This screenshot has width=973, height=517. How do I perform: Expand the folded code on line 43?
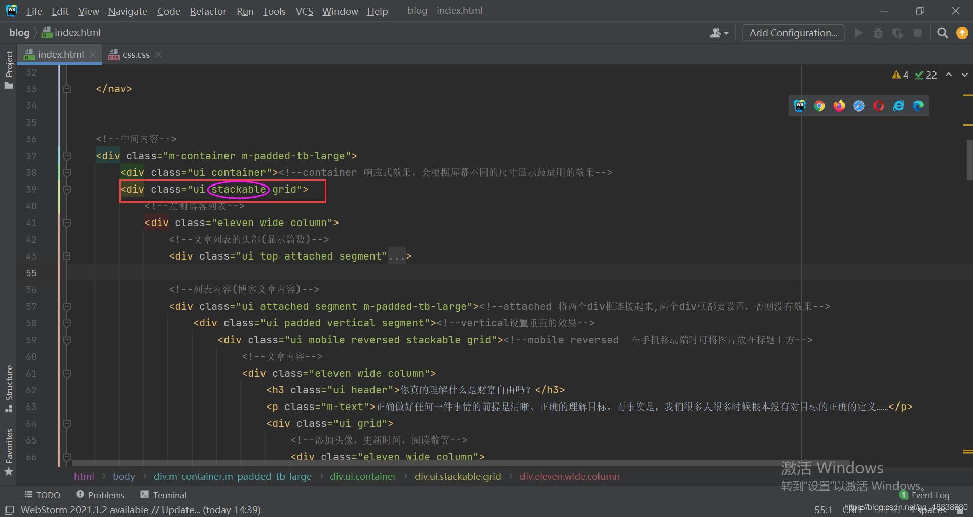(x=67, y=256)
